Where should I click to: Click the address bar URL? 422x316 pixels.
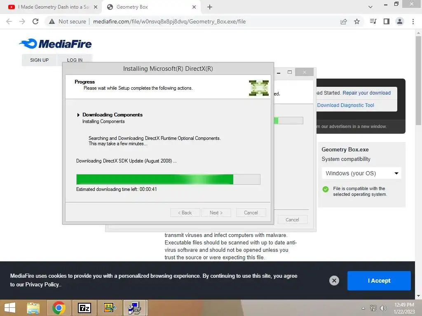[169, 21]
